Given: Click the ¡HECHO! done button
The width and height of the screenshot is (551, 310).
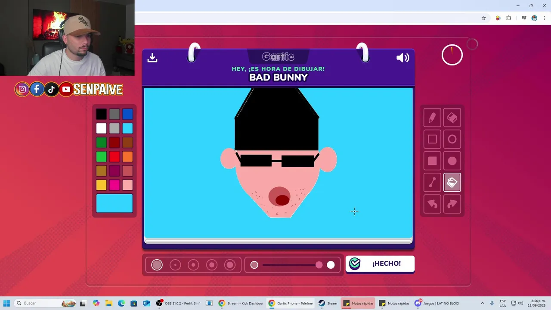Looking at the screenshot, I should pyautogui.click(x=380, y=263).
